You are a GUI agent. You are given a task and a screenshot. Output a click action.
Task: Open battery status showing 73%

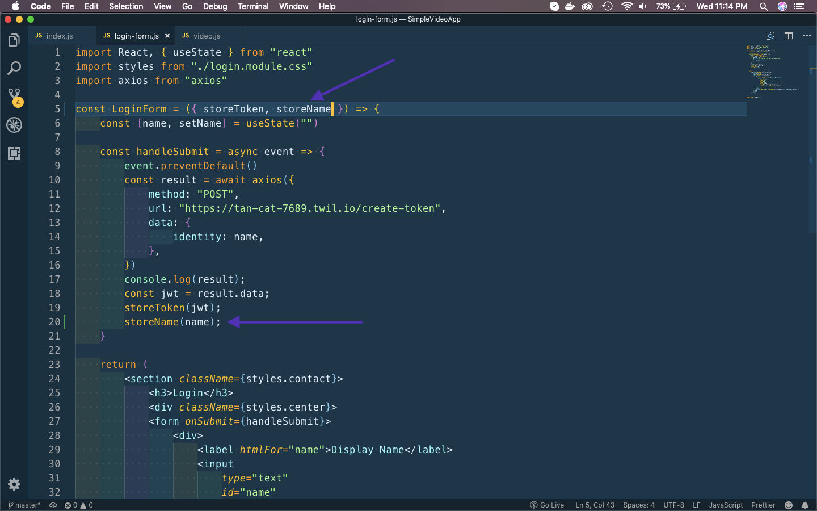[671, 6]
